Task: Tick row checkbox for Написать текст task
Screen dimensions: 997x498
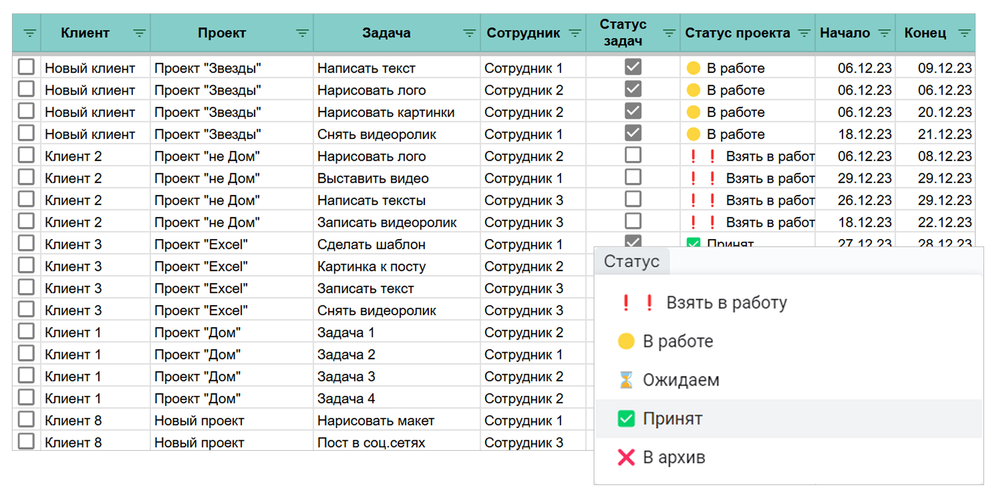Action: click(x=26, y=67)
